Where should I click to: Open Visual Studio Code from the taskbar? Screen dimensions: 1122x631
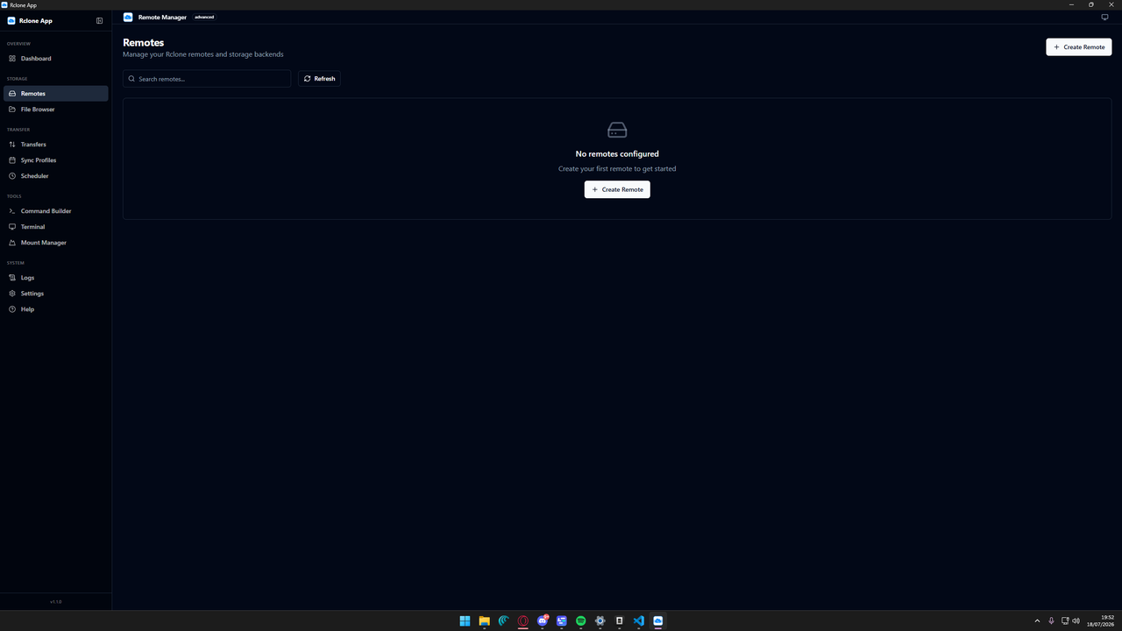click(x=638, y=620)
